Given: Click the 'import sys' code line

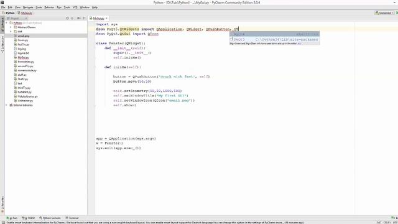Looking at the screenshot, I should pyautogui.click(x=106, y=24).
